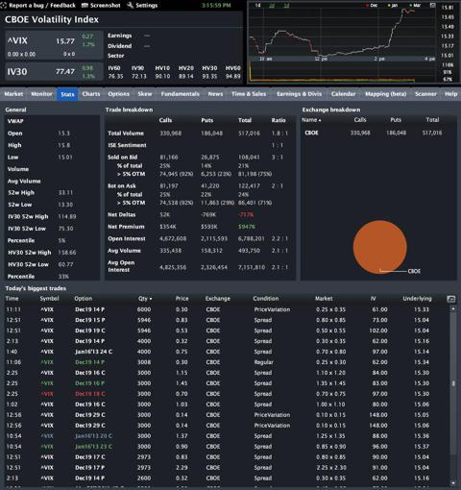Open the Mapping (beta) tab
This screenshot has width=461, height=490.
386,94
